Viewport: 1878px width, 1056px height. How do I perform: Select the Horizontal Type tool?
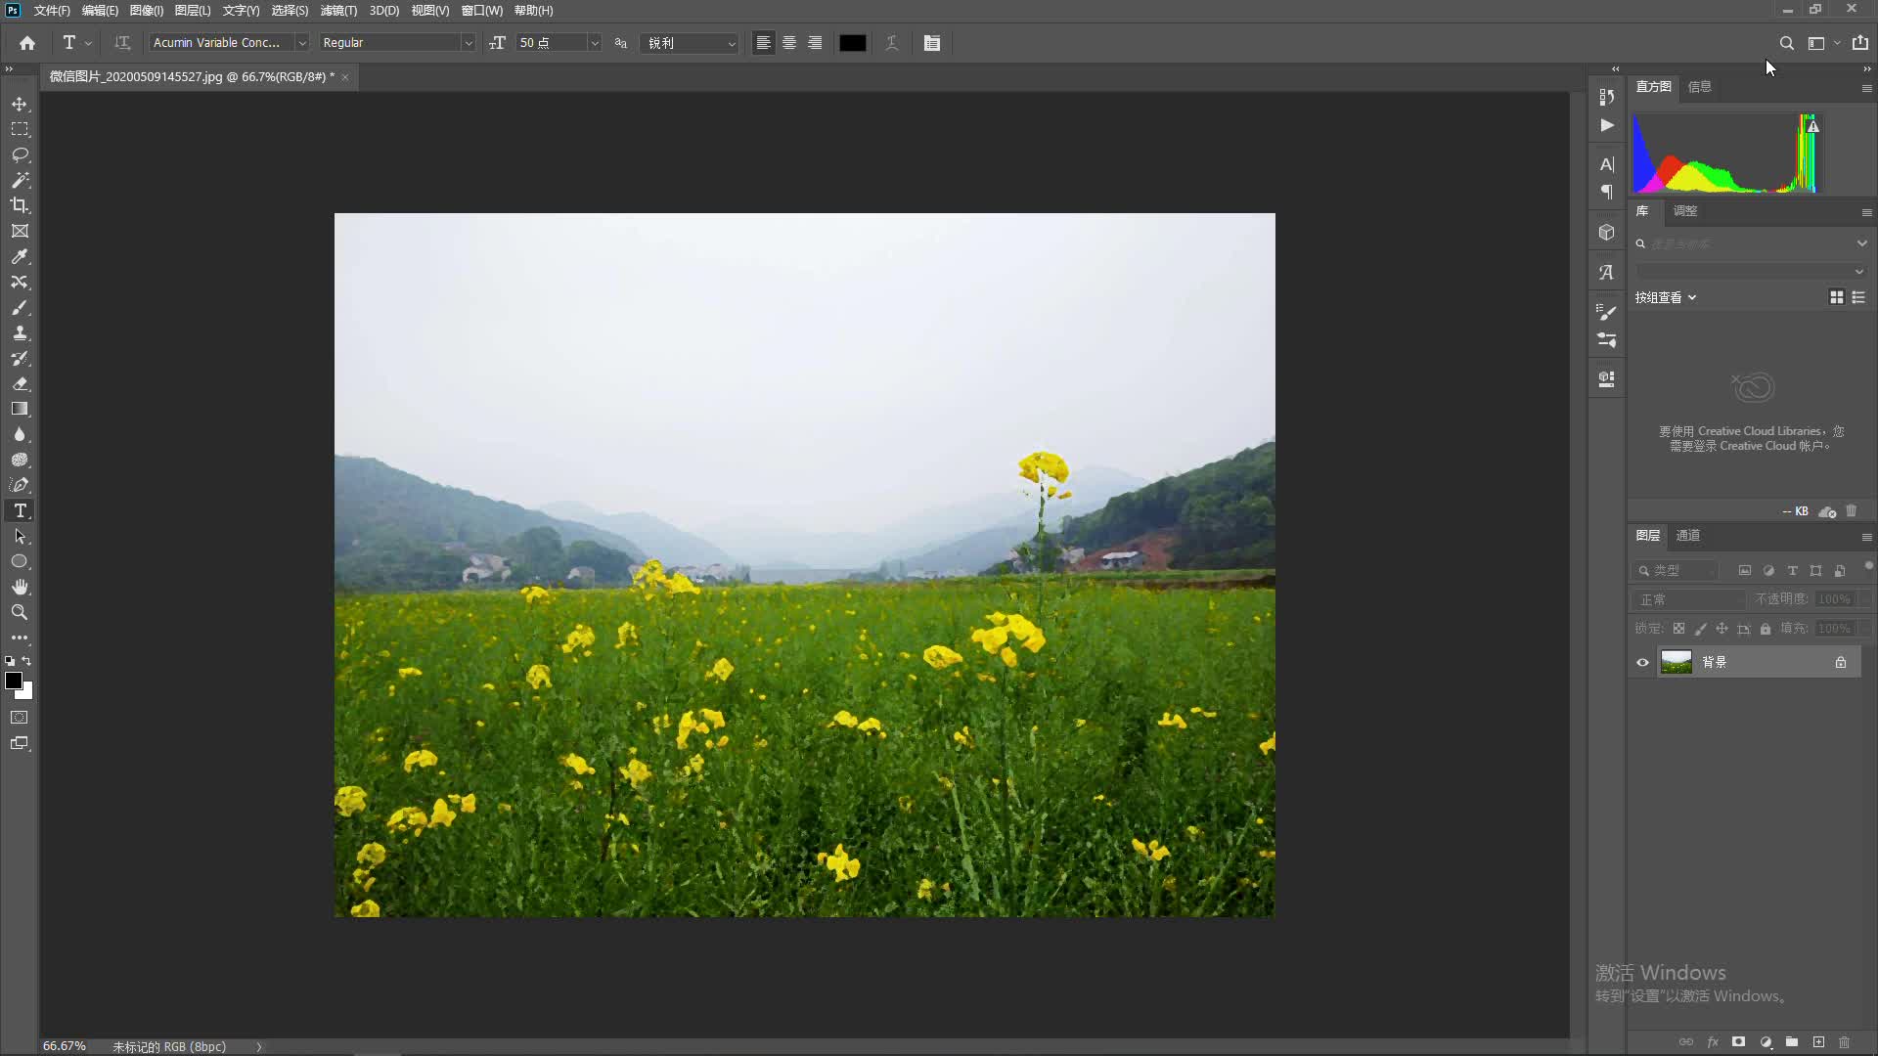coord(20,510)
